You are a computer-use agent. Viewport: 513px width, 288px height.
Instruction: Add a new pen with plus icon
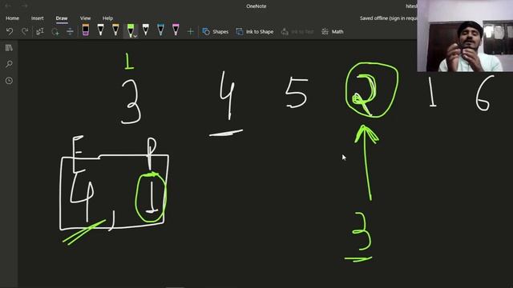(191, 32)
